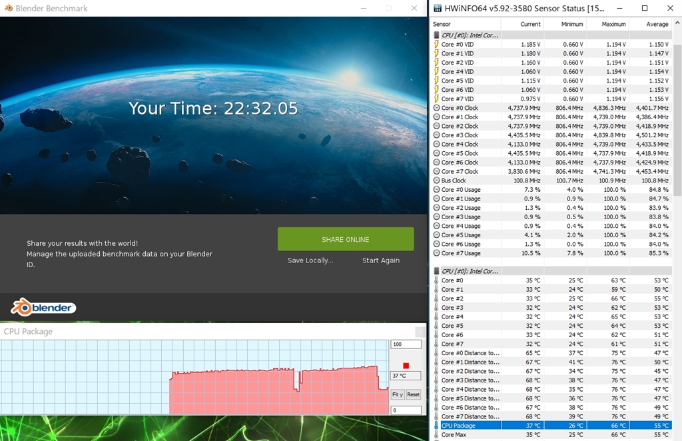Viewport: 682px width, 441px height.
Task: Click voltage icon for Core #4 VID
Action: pos(436,71)
